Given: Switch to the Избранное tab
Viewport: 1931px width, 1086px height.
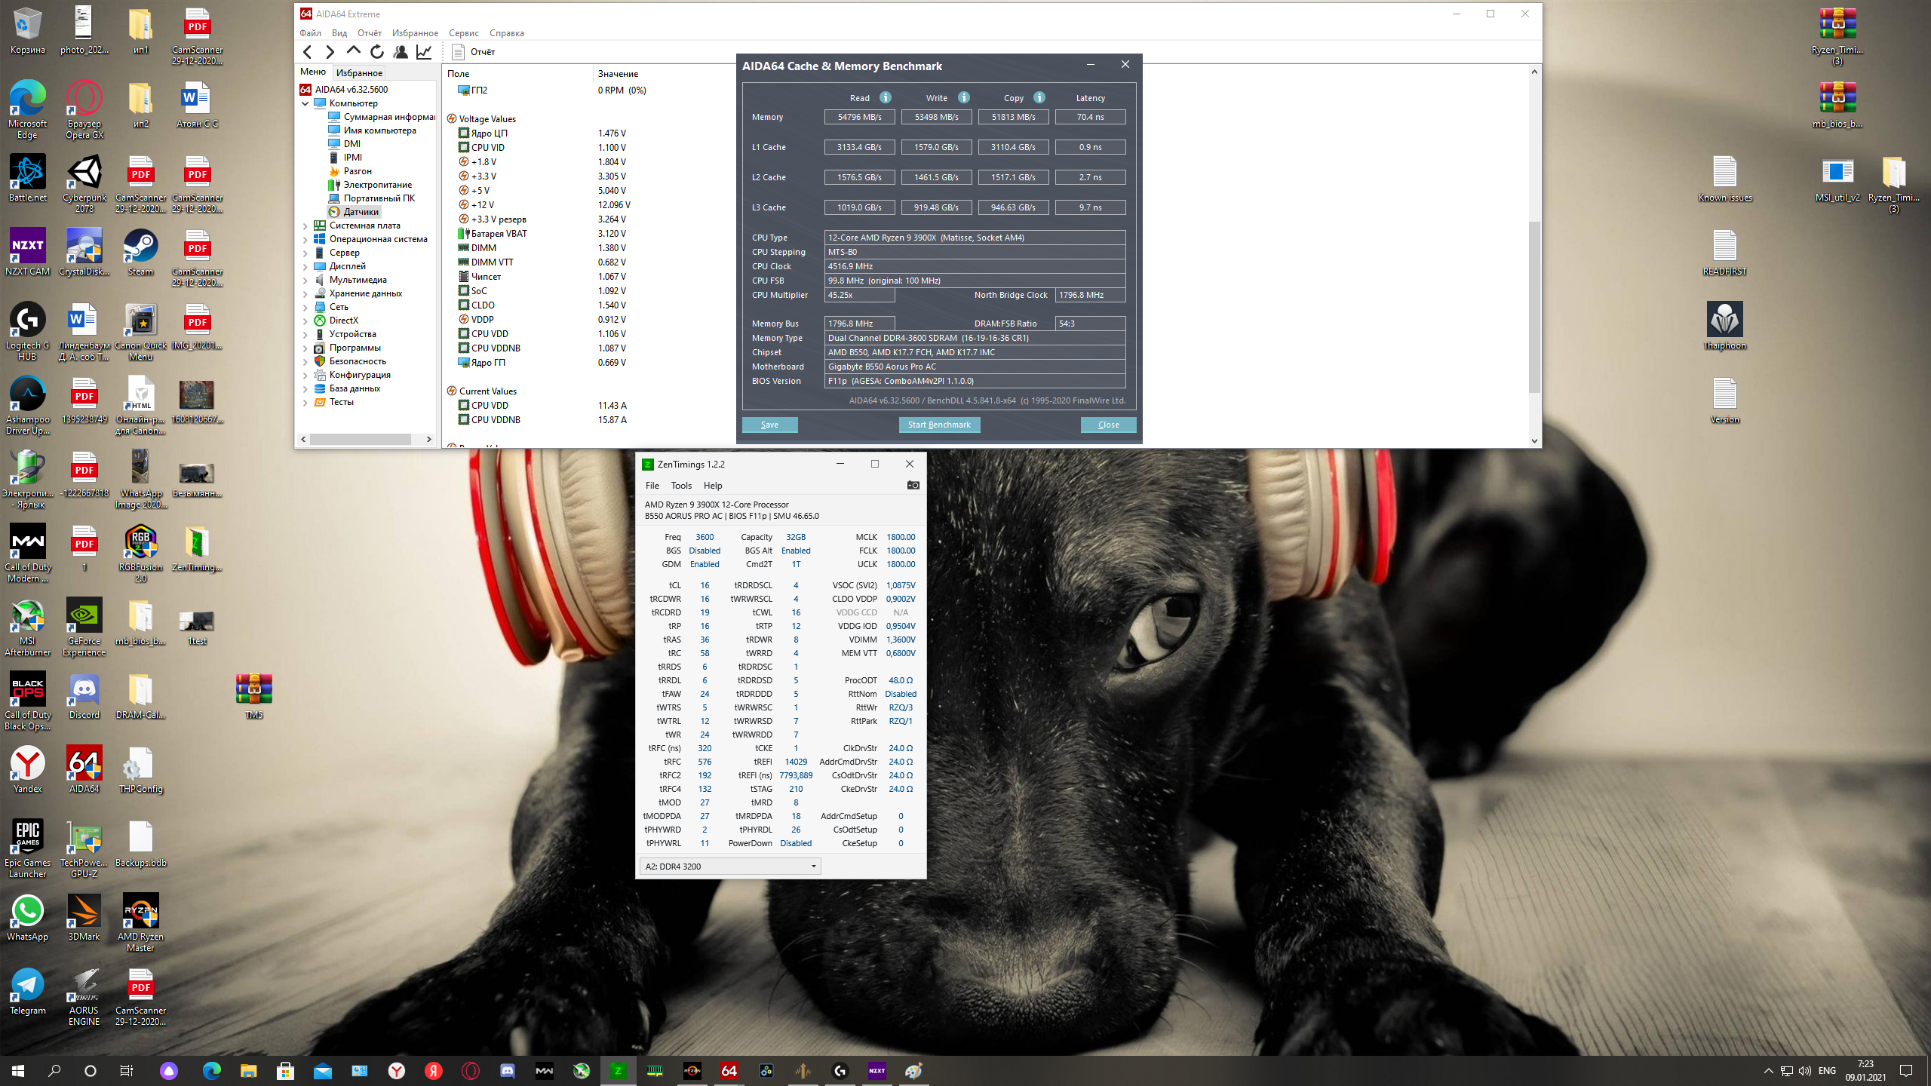Looking at the screenshot, I should [359, 73].
